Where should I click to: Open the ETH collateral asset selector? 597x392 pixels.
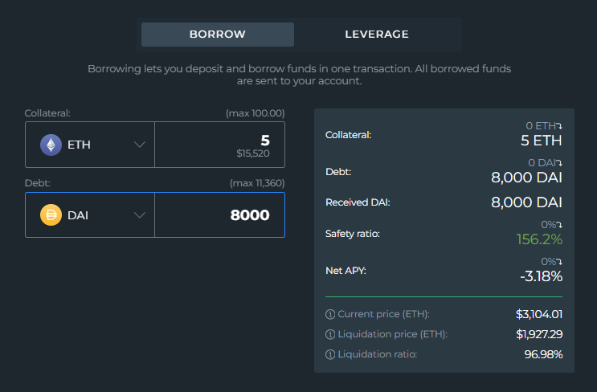pyautogui.click(x=89, y=145)
